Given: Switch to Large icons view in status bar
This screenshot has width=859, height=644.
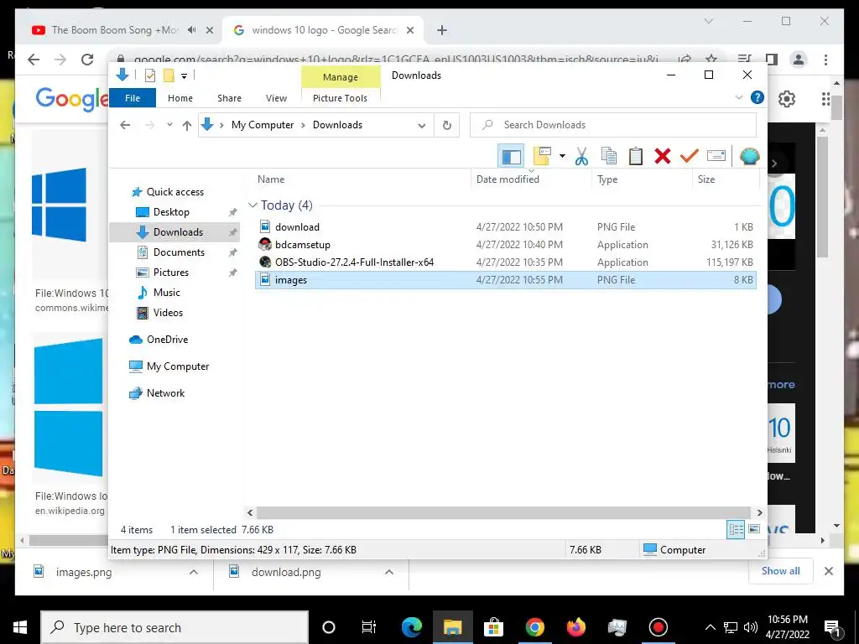Looking at the screenshot, I should point(754,530).
